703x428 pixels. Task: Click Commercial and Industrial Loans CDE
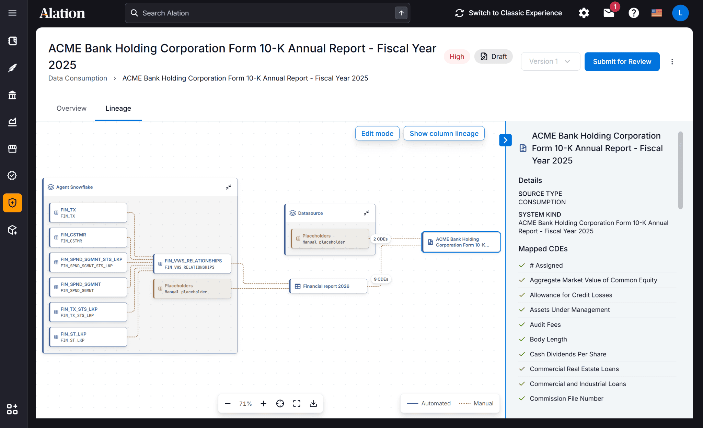point(578,384)
